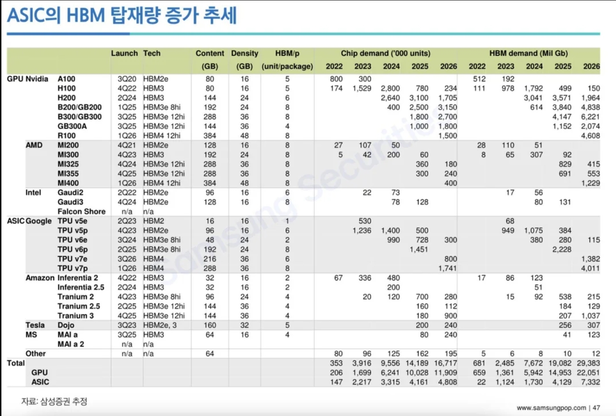
Task: Click the page number 47
Action: 596,408
